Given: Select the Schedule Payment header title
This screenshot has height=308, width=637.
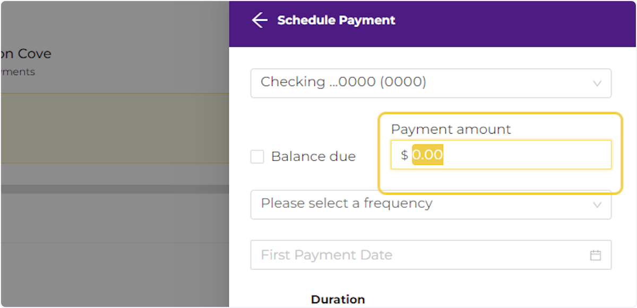Looking at the screenshot, I should coord(336,20).
